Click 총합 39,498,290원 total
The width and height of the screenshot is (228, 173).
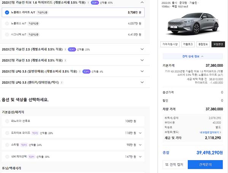click(209, 153)
